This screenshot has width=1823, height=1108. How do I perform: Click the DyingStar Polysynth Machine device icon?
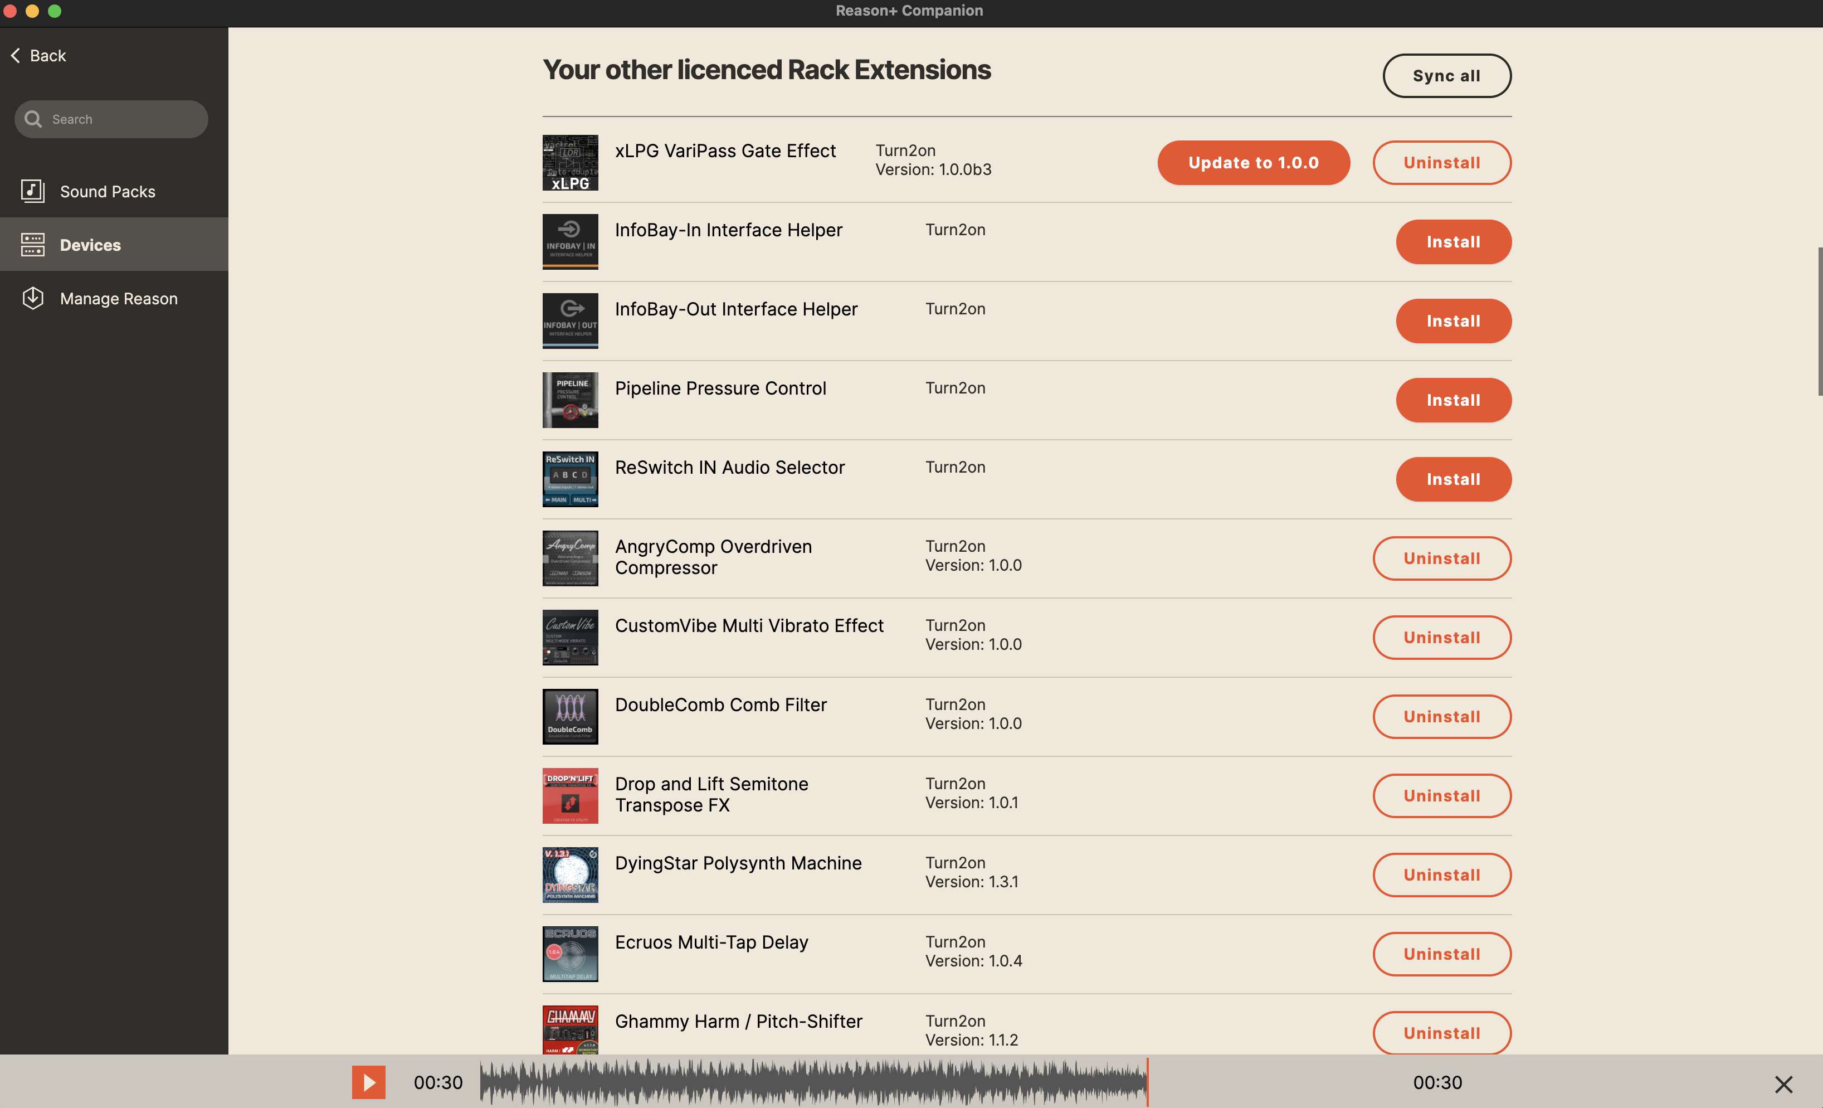click(x=569, y=875)
